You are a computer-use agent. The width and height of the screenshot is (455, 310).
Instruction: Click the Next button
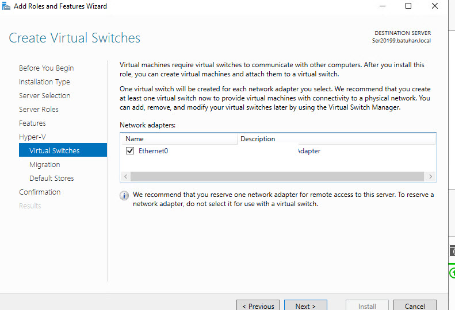tap(305, 305)
